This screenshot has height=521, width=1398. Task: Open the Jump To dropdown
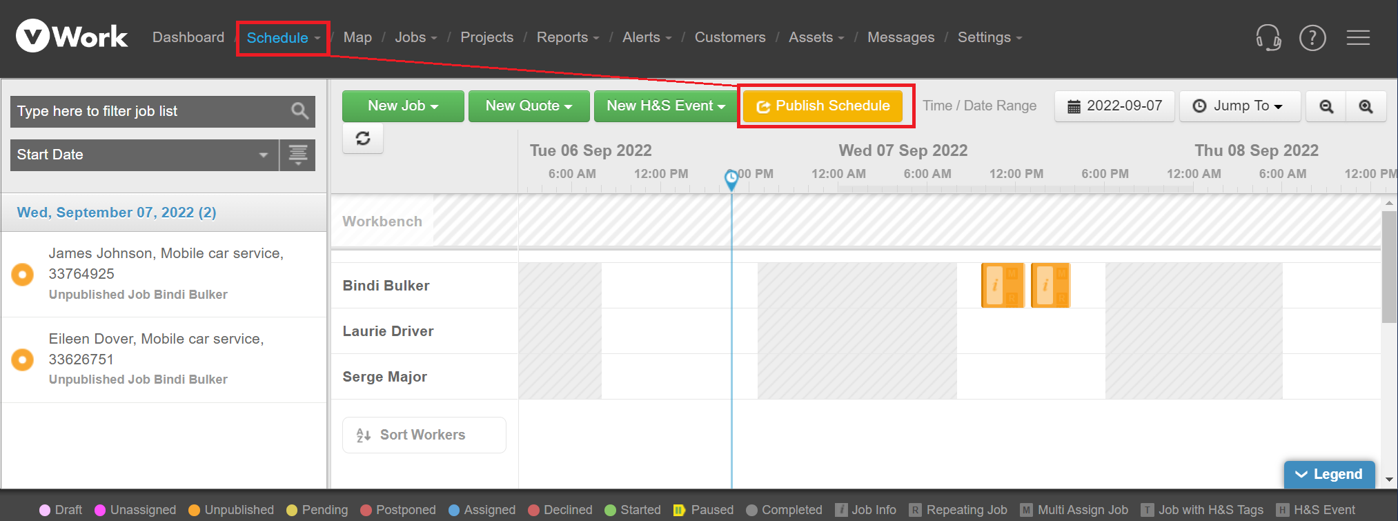pyautogui.click(x=1239, y=106)
